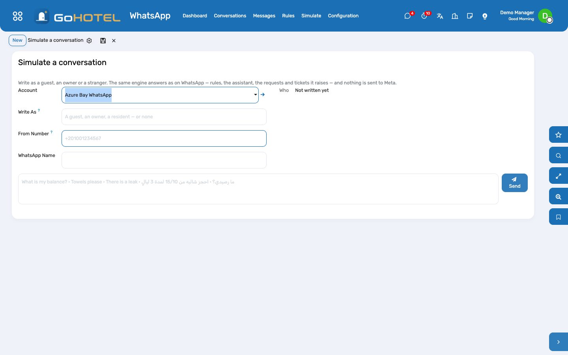Open the activities timer icon with badge 10
This screenshot has width=568, height=355.
click(x=424, y=16)
